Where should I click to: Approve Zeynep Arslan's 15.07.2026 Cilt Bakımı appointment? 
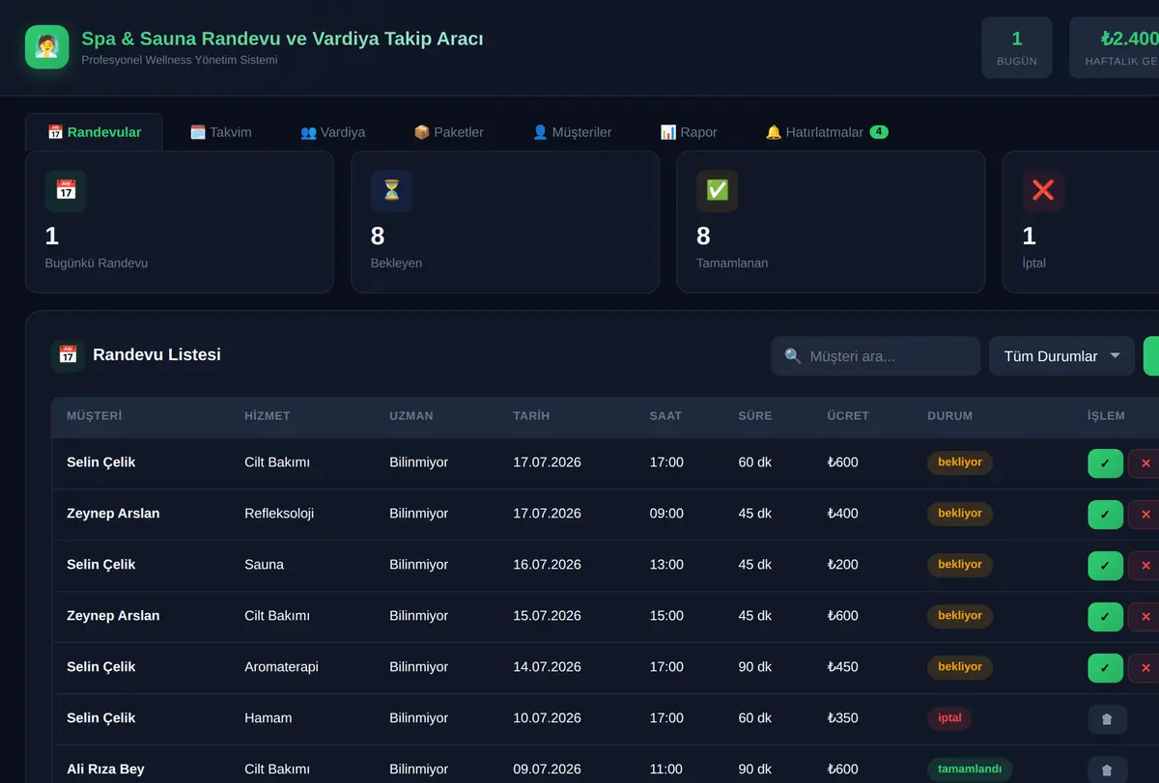[1105, 617]
